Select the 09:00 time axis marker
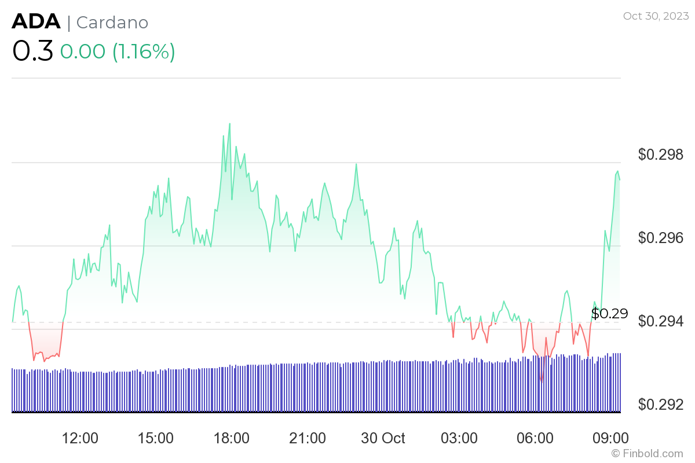695x463 pixels. coord(611,438)
